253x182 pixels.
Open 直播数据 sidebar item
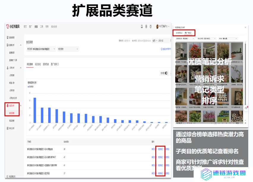pyautogui.click(x=12, y=53)
